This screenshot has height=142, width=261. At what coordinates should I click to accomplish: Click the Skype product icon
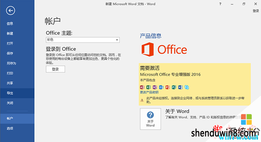(x=187, y=87)
